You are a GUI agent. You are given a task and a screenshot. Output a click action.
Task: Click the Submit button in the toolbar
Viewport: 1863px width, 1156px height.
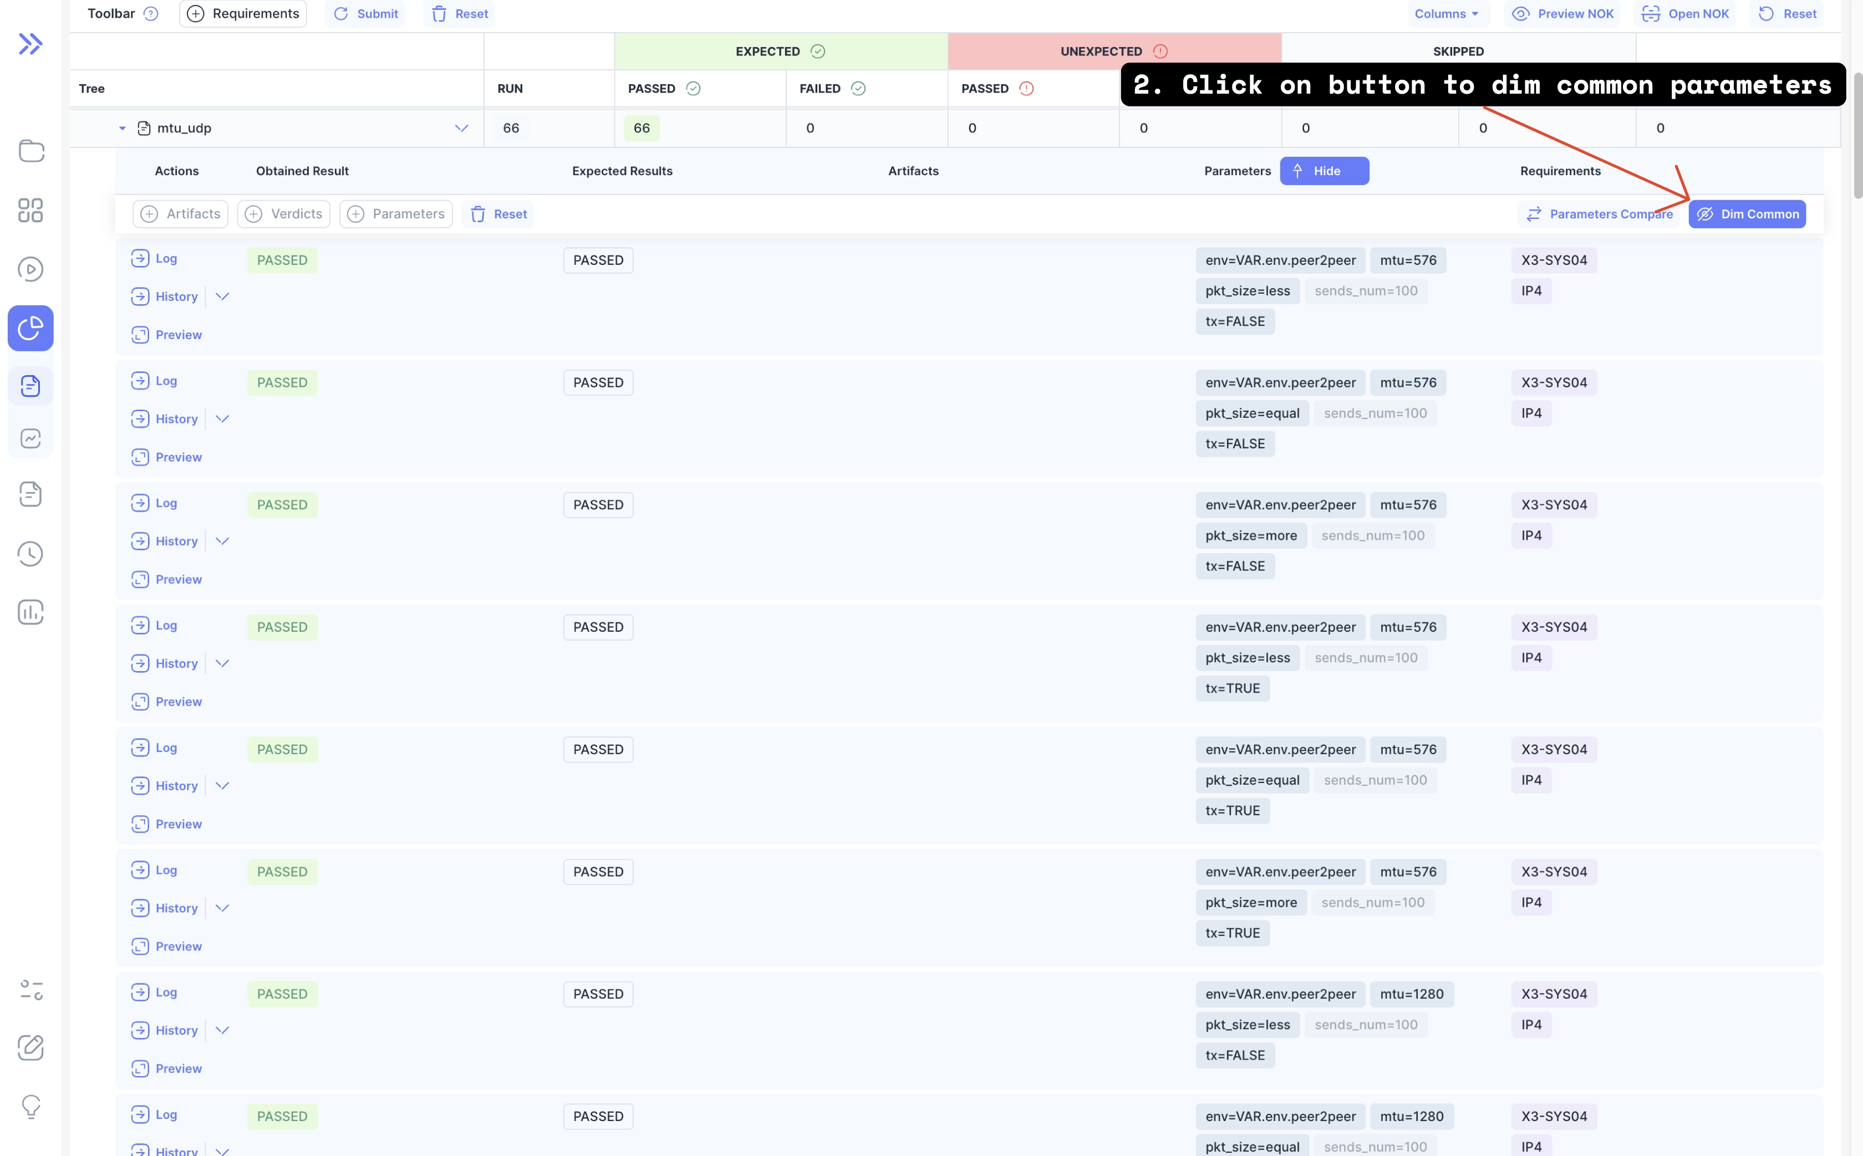[x=365, y=13]
